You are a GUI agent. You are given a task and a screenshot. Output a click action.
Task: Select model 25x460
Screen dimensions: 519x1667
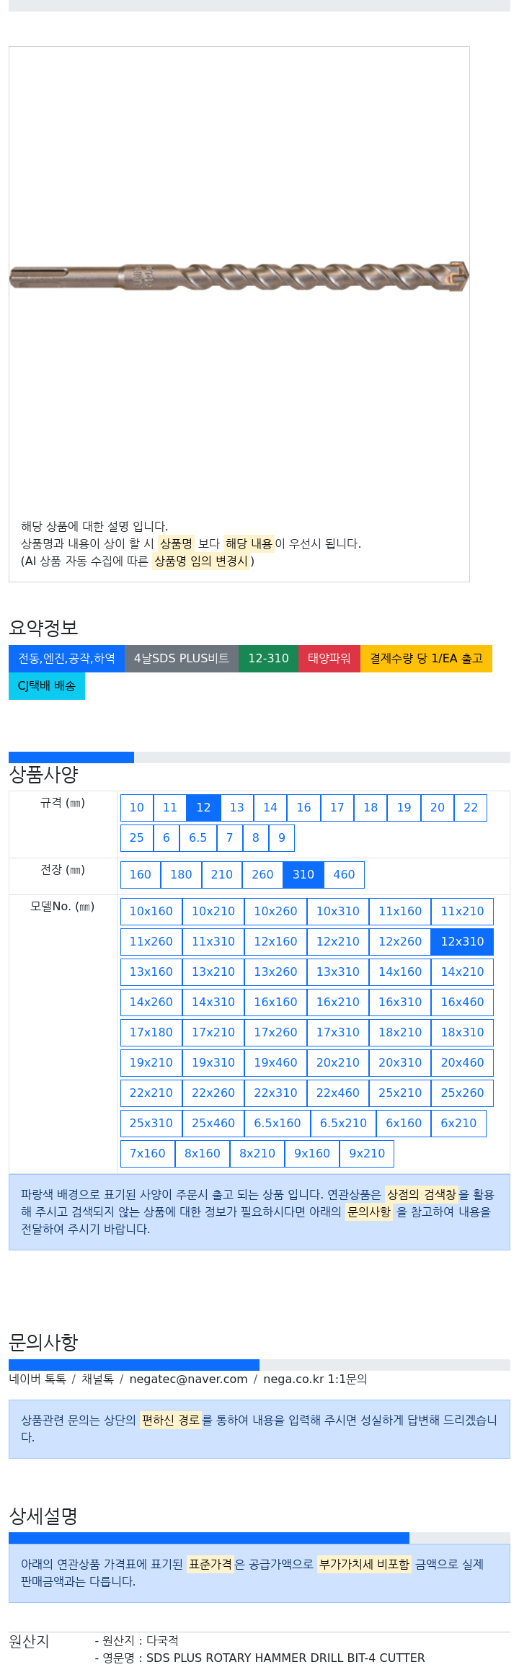[213, 1123]
